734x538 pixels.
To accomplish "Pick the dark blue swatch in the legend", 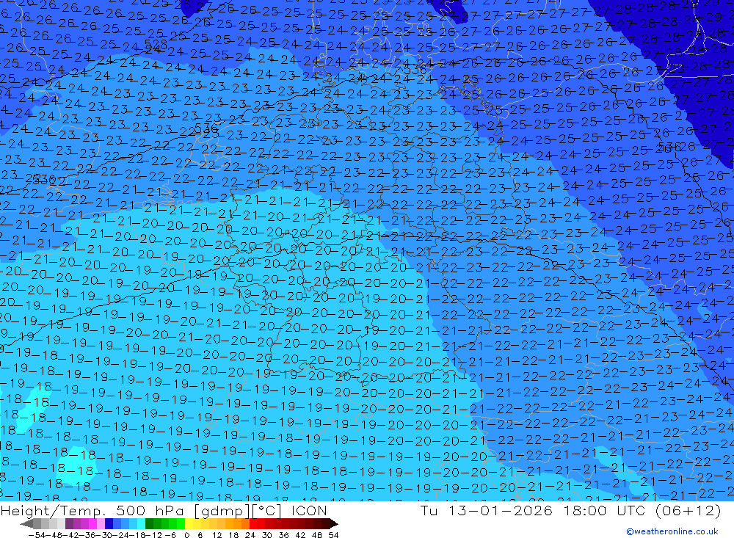I will click(109, 524).
